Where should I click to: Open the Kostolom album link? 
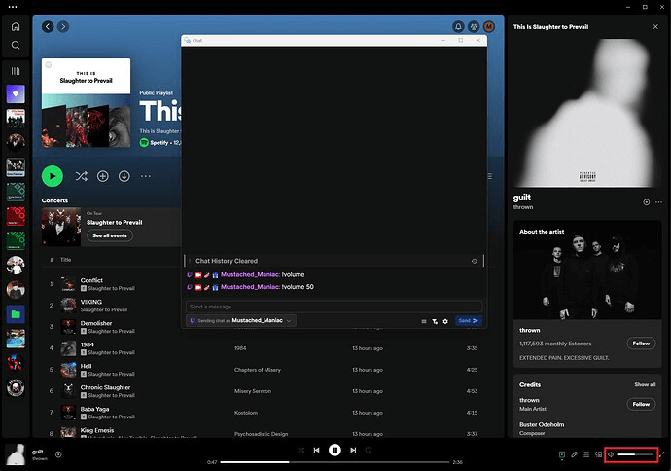246,413
